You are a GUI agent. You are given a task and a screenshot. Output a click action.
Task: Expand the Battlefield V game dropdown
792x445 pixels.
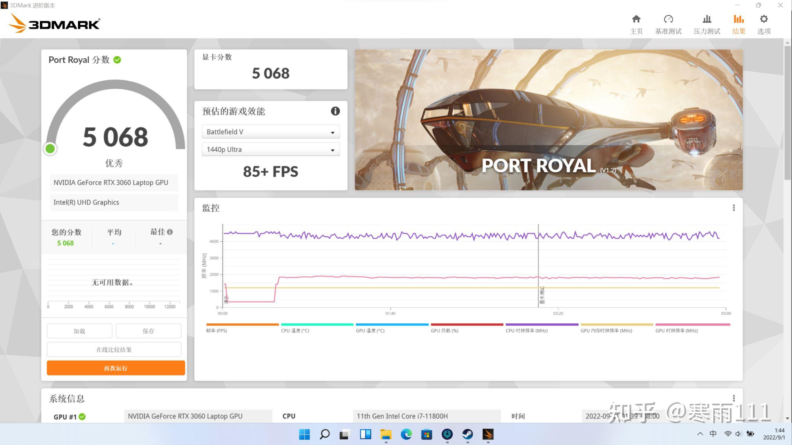click(271, 132)
